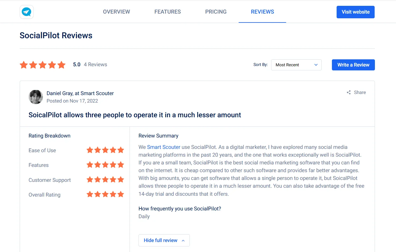Click the orange star rating bar for Features

pyautogui.click(x=105, y=165)
